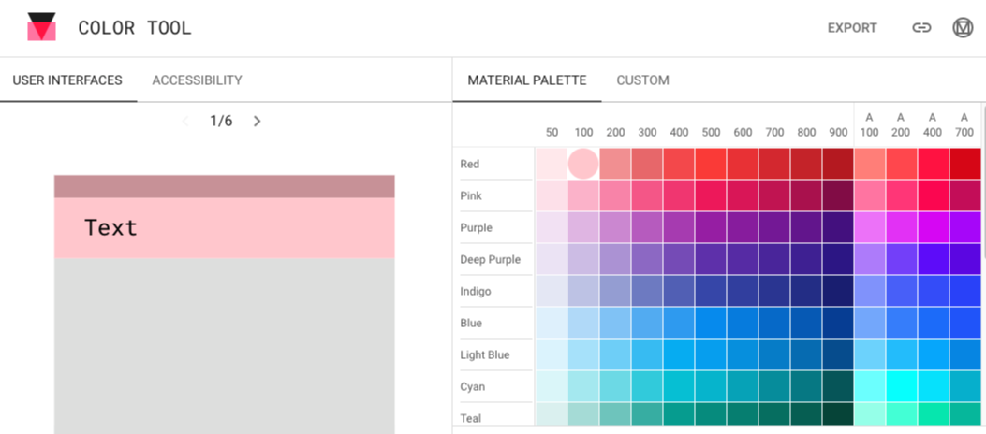
Task: Click the Color Tool logo icon
Action: point(41,27)
